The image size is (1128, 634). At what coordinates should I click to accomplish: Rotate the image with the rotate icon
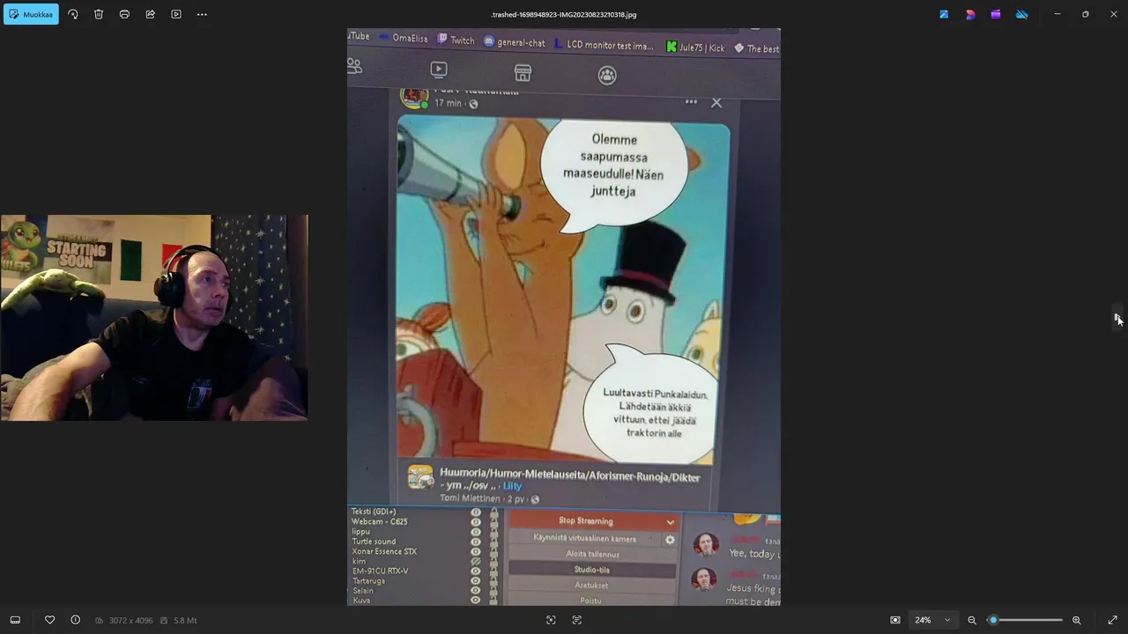tap(73, 14)
